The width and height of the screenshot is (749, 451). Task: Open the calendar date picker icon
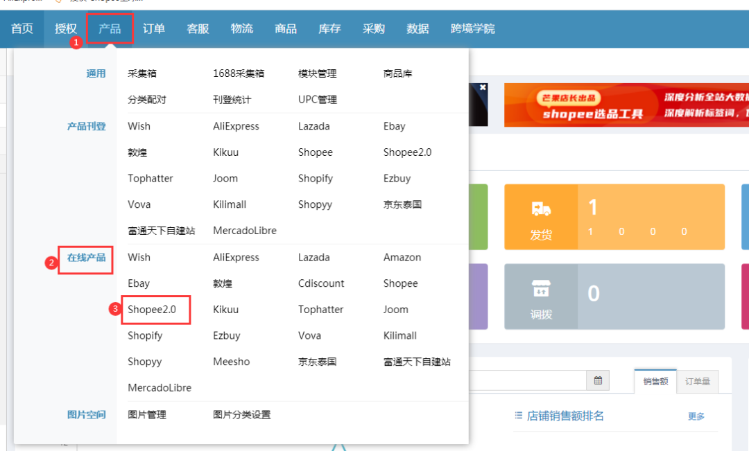(x=597, y=380)
